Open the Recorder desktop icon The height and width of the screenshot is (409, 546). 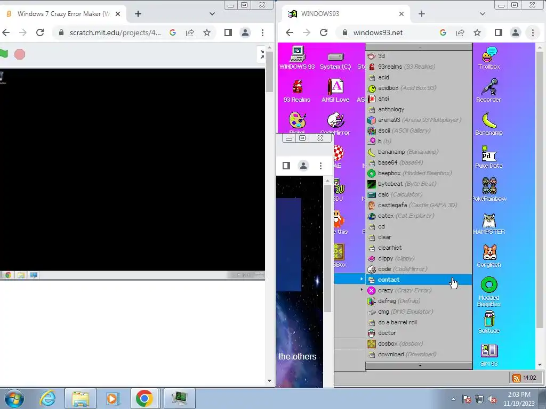click(x=489, y=91)
